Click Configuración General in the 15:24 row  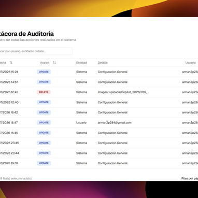click(x=112, y=72)
